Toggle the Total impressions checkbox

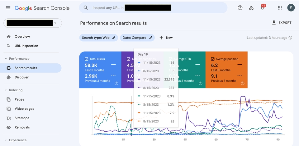pos(129,59)
